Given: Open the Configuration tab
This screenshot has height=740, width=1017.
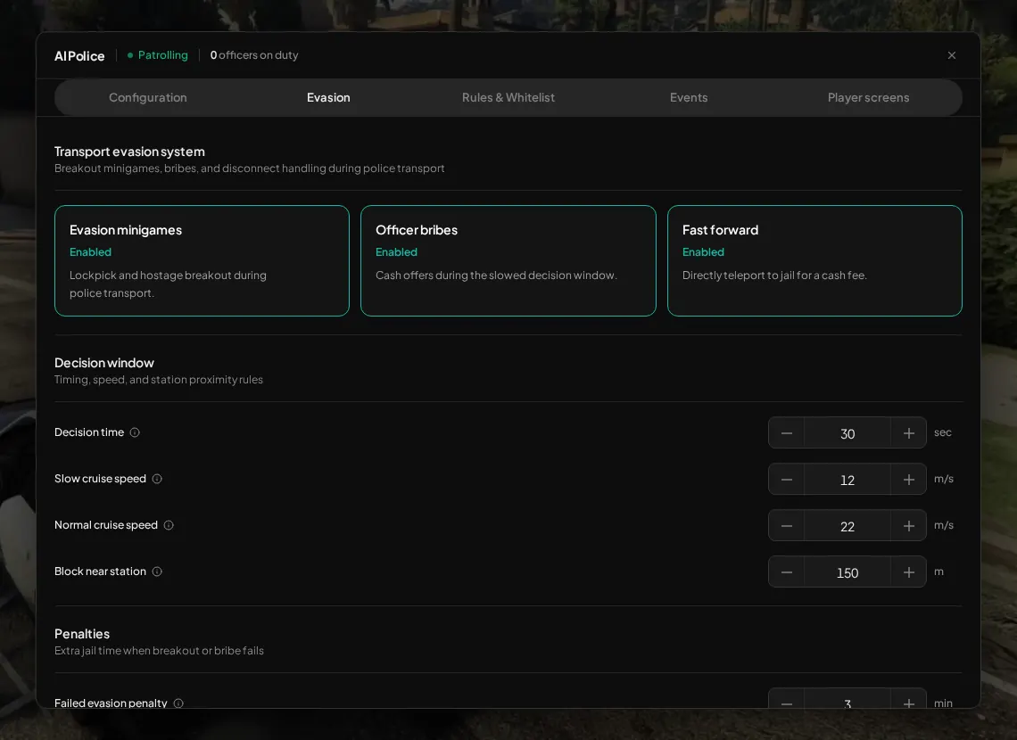Looking at the screenshot, I should tap(148, 97).
